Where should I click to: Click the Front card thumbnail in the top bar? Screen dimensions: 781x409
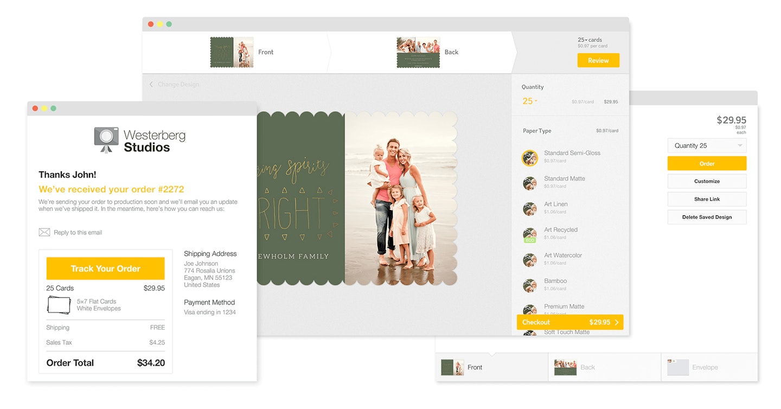click(232, 52)
